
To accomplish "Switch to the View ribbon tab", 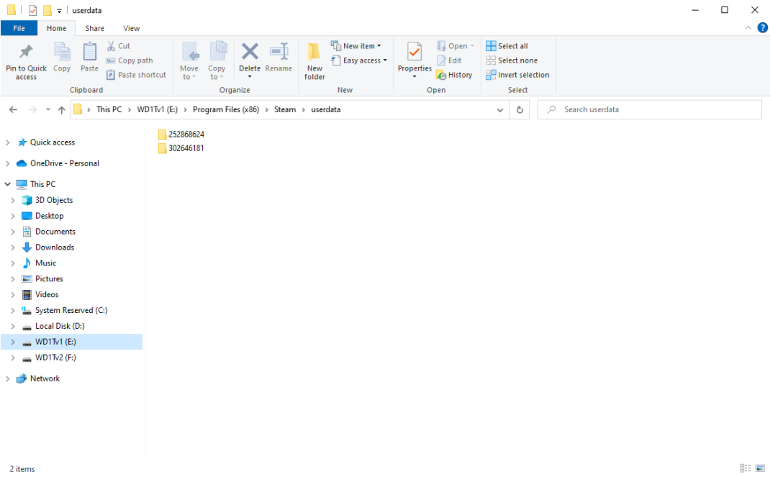I will [x=132, y=28].
